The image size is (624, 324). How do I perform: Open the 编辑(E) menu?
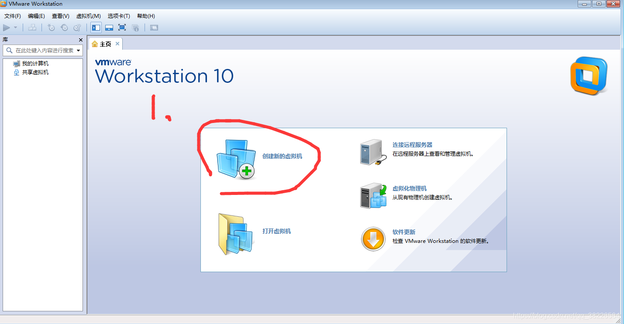pyautogui.click(x=36, y=16)
